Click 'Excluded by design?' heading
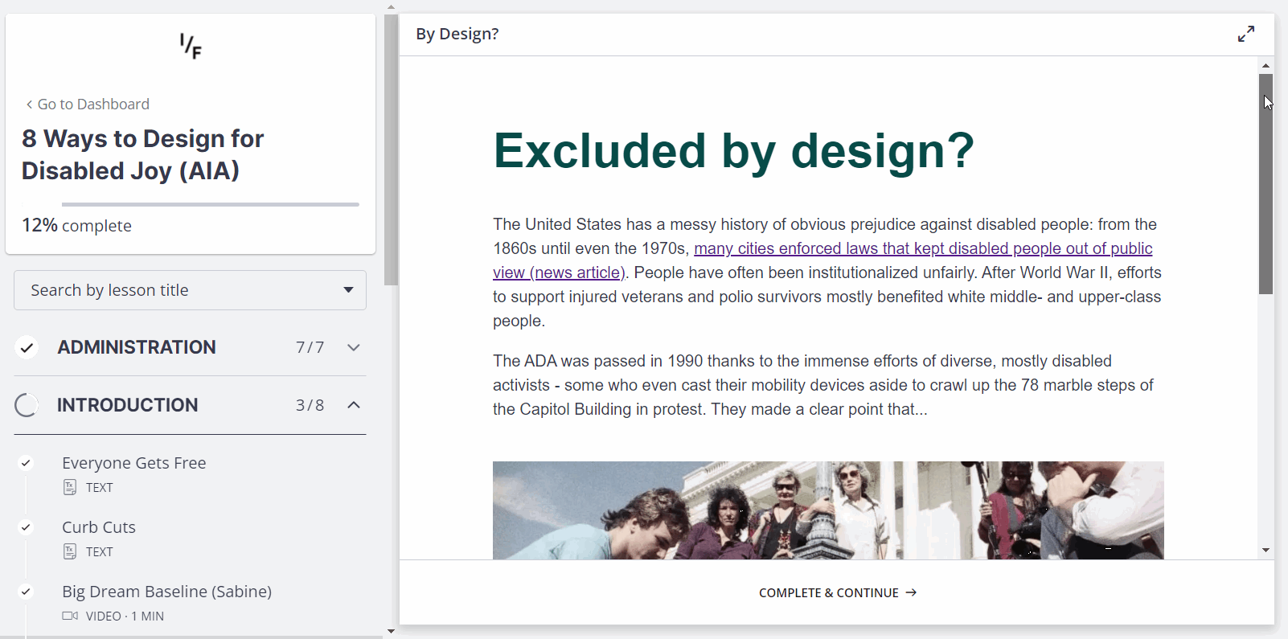The width and height of the screenshot is (1288, 639). 733,151
